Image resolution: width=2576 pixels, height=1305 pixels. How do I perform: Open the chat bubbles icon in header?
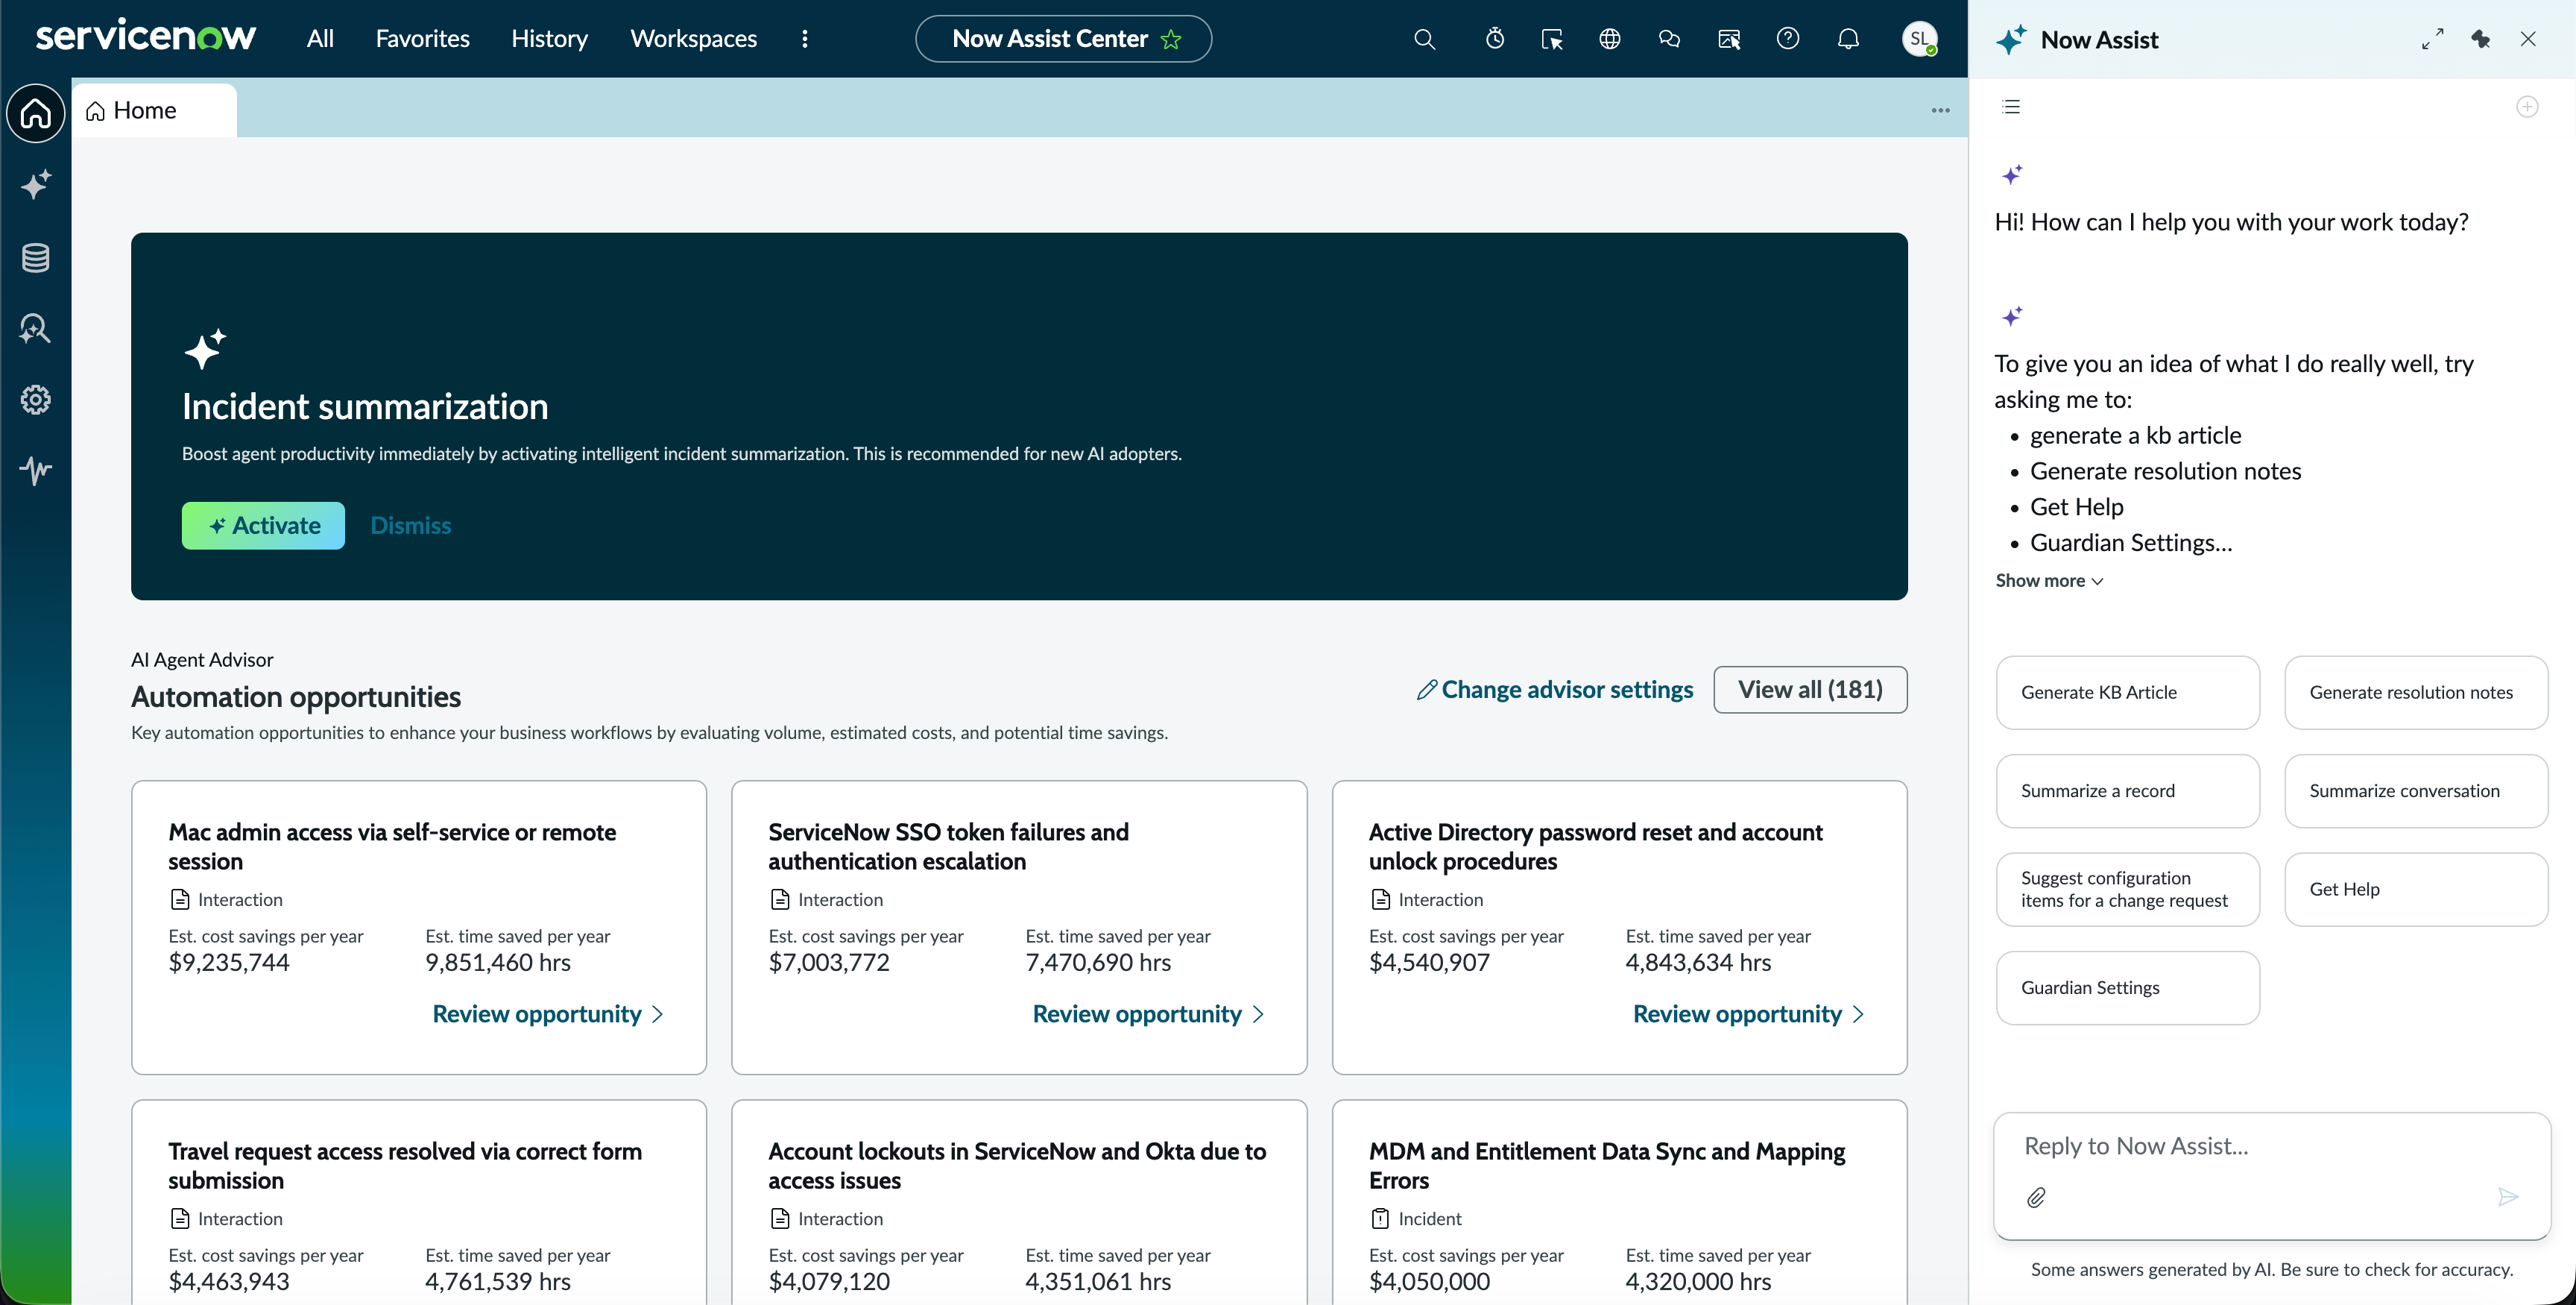(1669, 39)
